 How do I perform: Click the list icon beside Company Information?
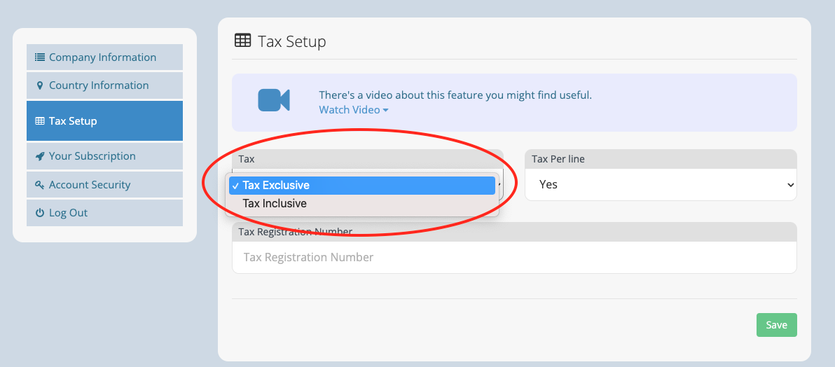(x=40, y=57)
